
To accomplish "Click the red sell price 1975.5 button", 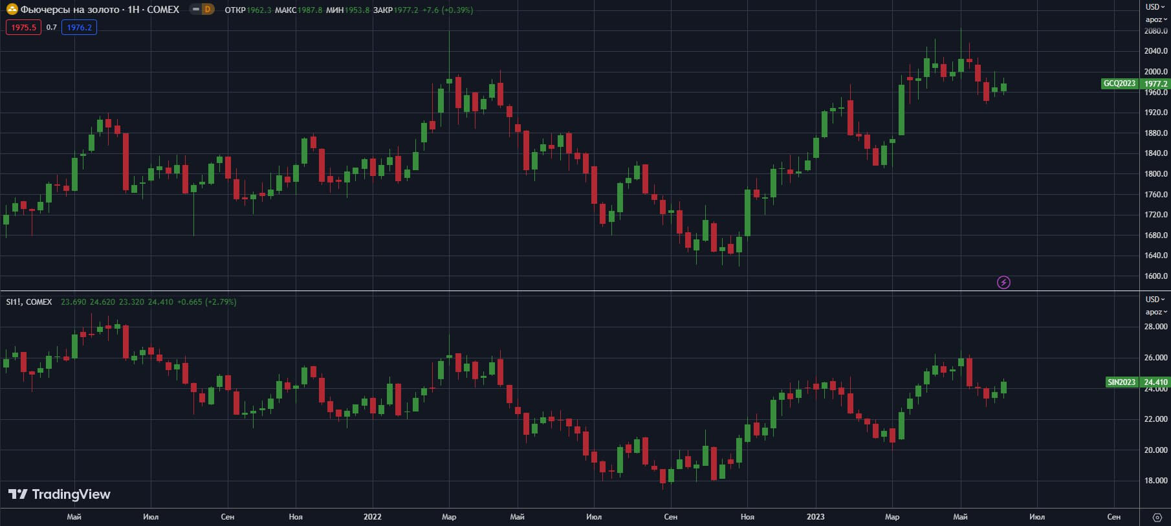I will click(23, 27).
